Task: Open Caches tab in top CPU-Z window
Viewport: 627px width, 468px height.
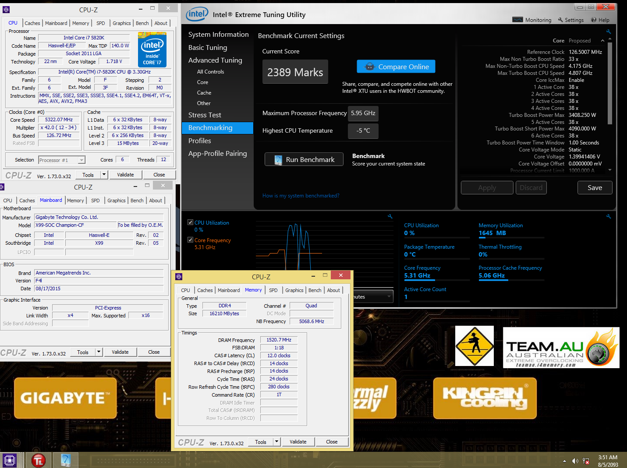Action: (32, 23)
